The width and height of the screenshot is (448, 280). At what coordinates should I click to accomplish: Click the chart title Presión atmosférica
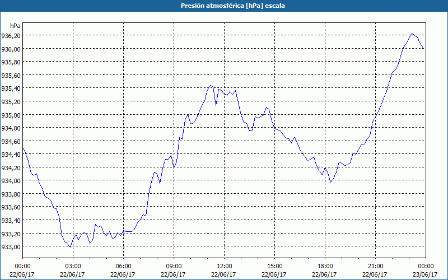[x=224, y=6]
